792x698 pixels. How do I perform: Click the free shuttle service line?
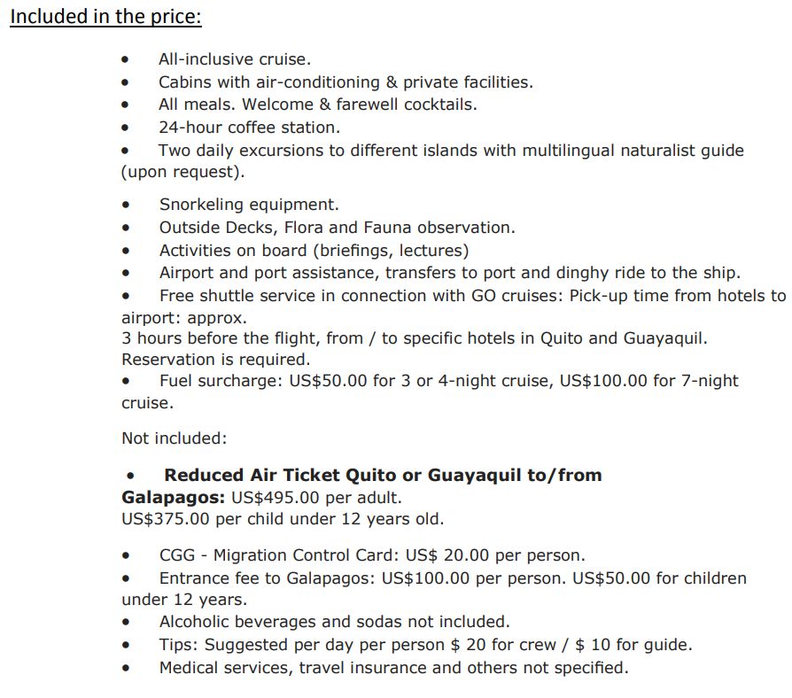pyautogui.click(x=472, y=296)
